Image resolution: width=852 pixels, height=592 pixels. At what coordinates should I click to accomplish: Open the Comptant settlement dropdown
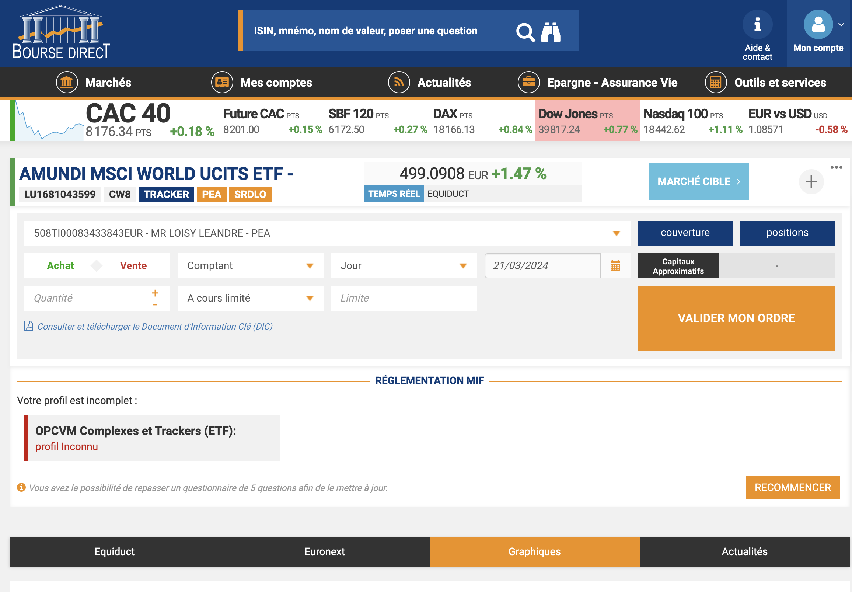point(250,265)
